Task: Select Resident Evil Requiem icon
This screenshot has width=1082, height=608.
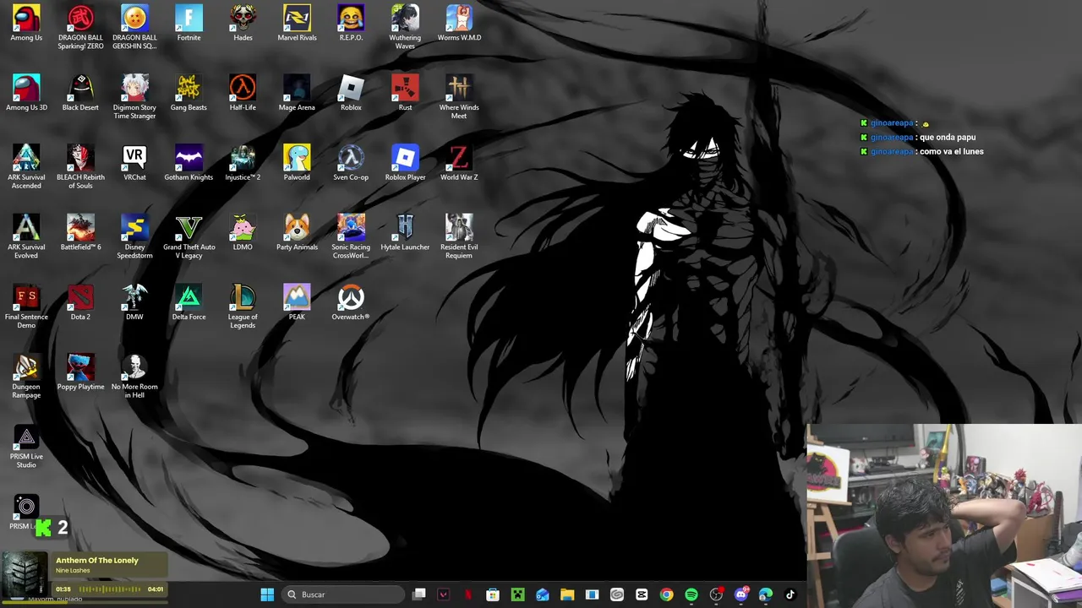Action: pyautogui.click(x=459, y=237)
